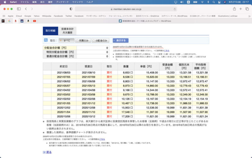Expand bookmarks overflow double chevron
The height and width of the screenshot is (158, 252).
[249, 16]
